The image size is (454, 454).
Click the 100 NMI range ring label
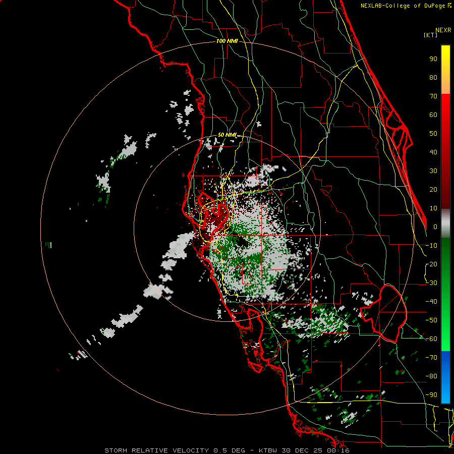coord(227,41)
